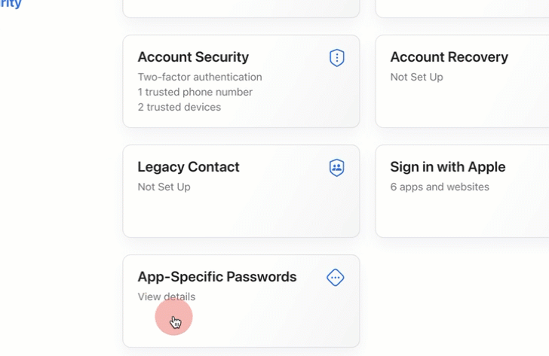This screenshot has width=549, height=356.
Task: Click the App-Specific Passwords diamond icon
Action: click(x=336, y=278)
